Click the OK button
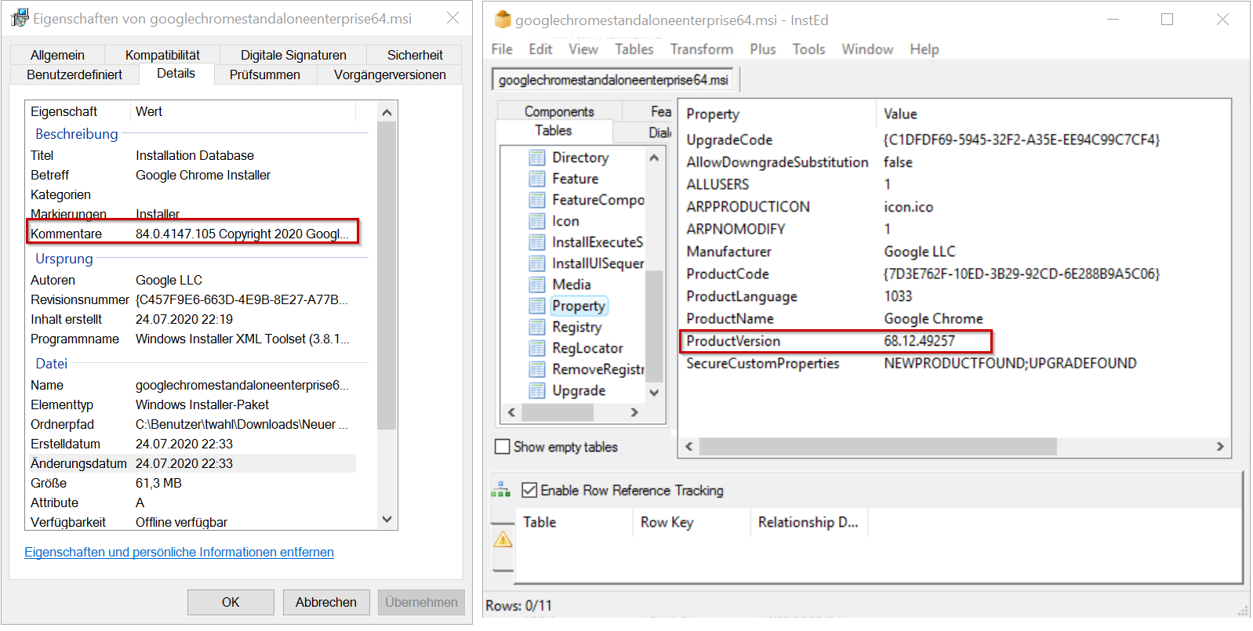The width and height of the screenshot is (1253, 631). coord(231,602)
